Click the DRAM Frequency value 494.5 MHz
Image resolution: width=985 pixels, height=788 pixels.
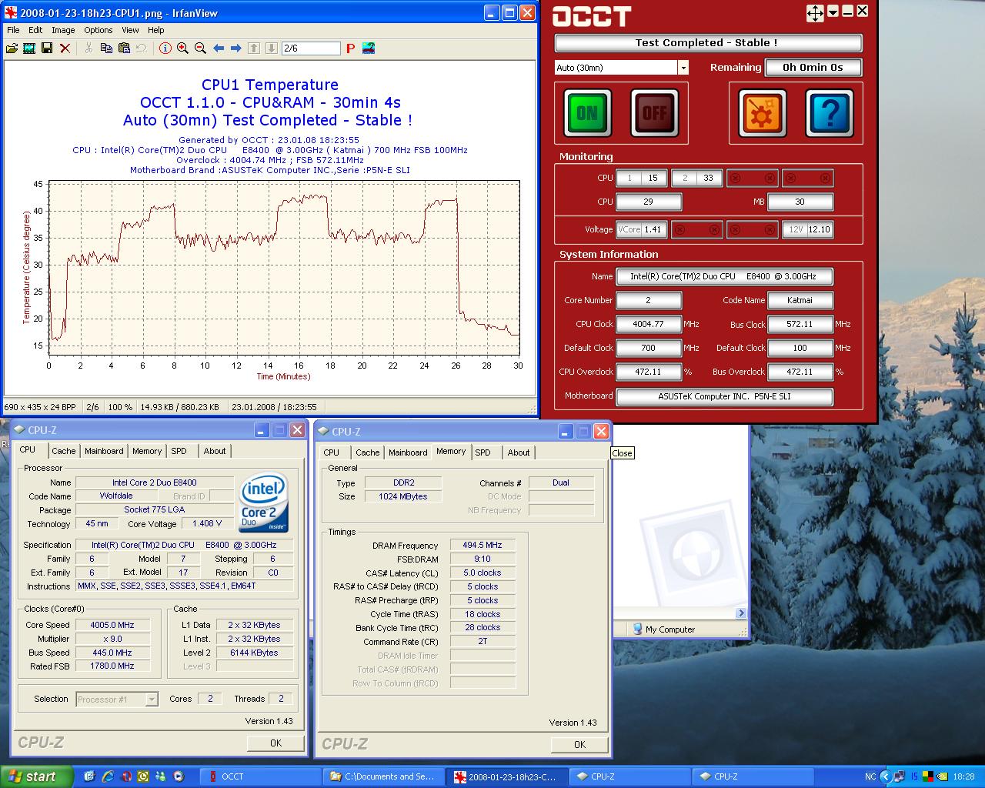pos(482,545)
